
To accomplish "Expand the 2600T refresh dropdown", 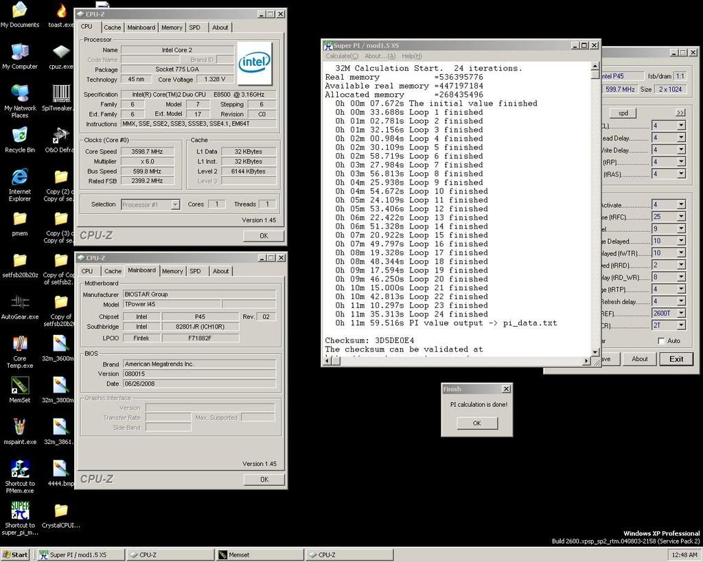I will (681, 314).
